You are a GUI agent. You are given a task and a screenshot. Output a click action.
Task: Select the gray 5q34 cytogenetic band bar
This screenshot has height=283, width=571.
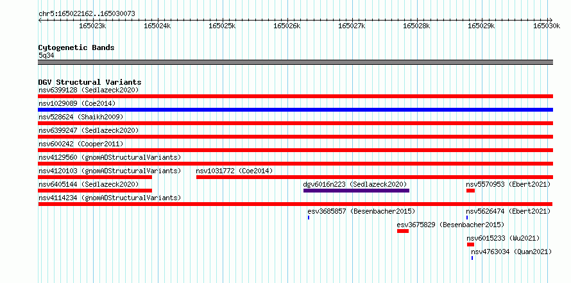pos(295,62)
